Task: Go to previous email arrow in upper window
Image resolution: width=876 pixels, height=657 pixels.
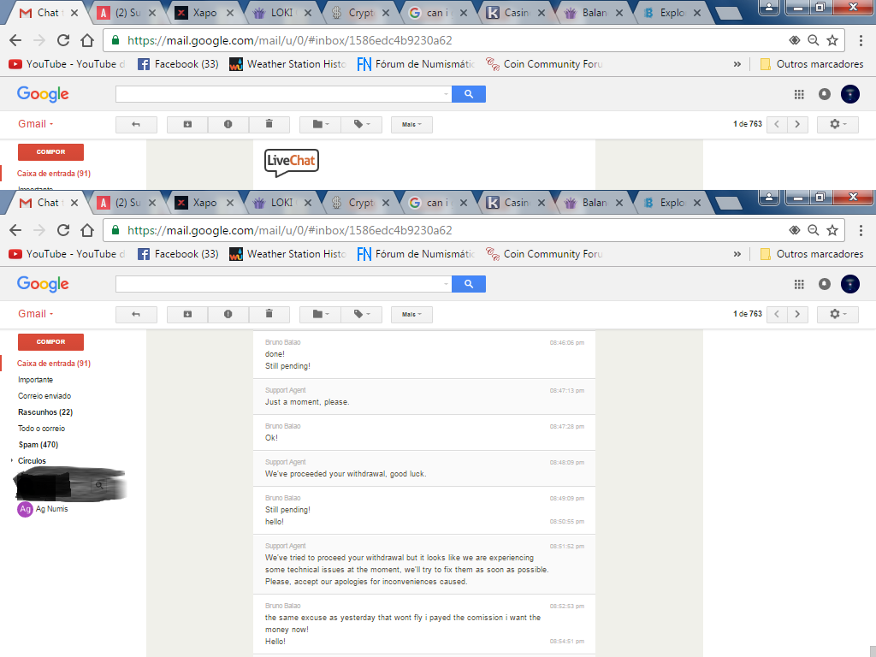Action: tap(777, 124)
